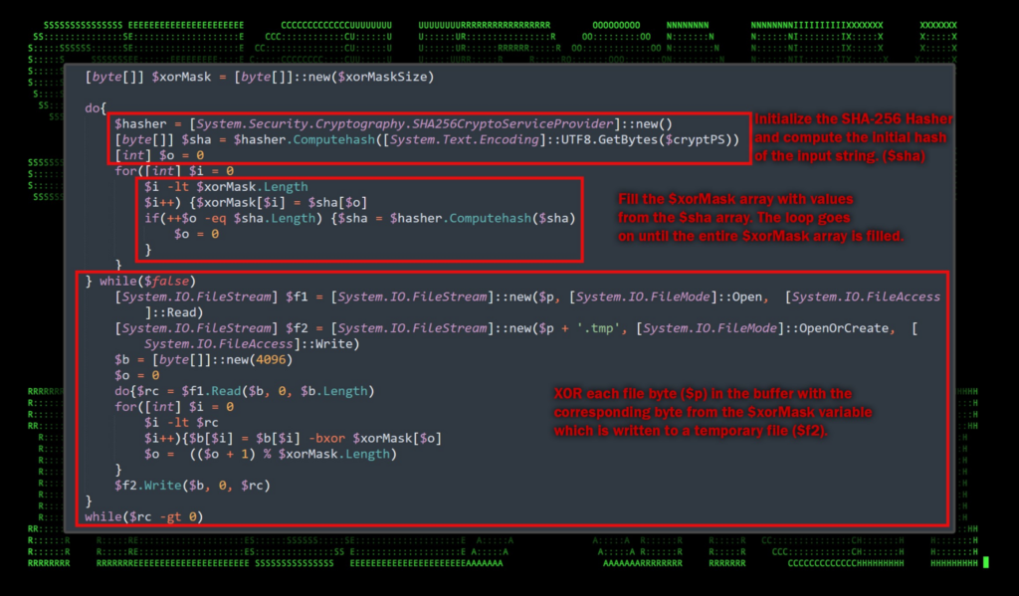Viewport: 1019px width, 596px height.
Task: Click the "$i -lt $xorMask.Length" condition
Action: click(x=226, y=186)
